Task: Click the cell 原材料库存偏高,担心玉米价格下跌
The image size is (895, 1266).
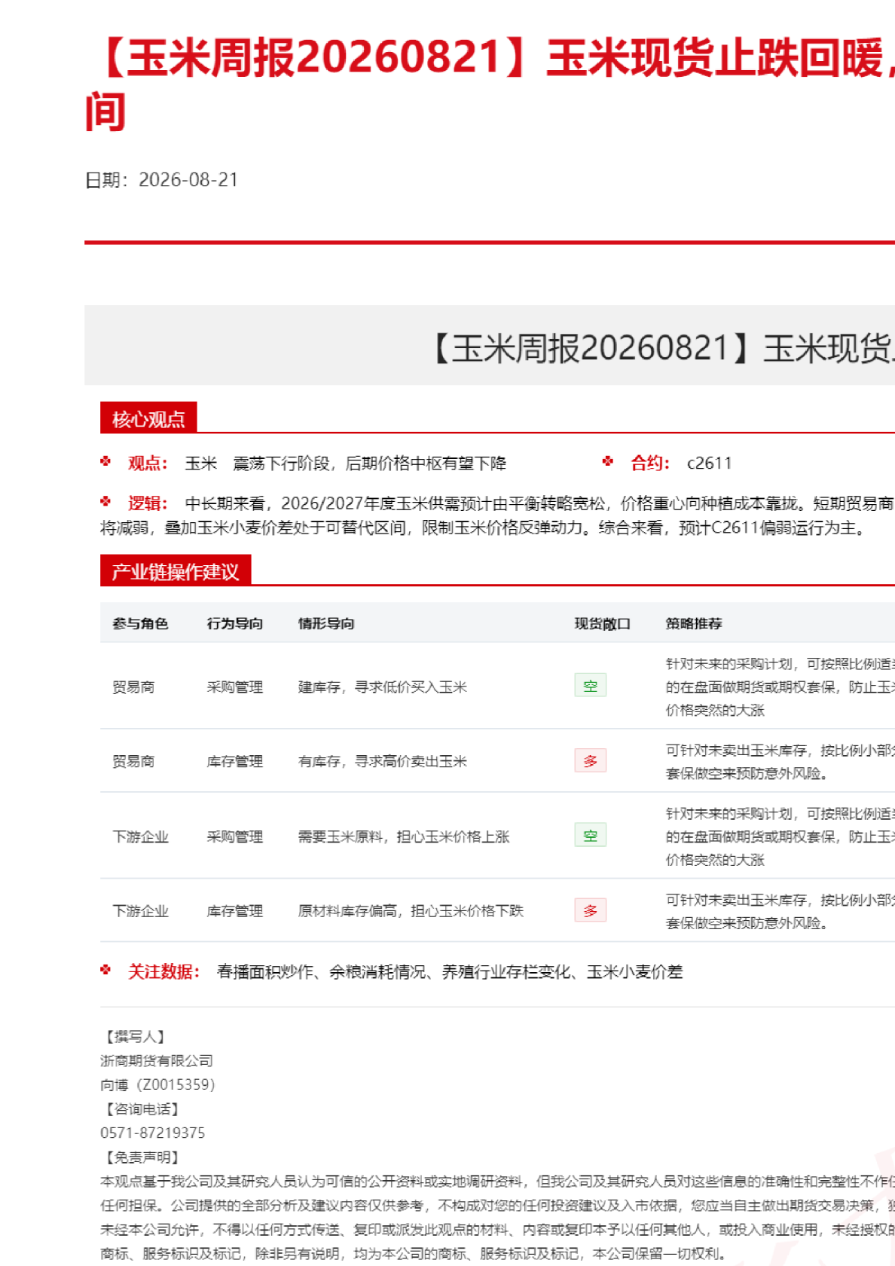Action: click(411, 911)
